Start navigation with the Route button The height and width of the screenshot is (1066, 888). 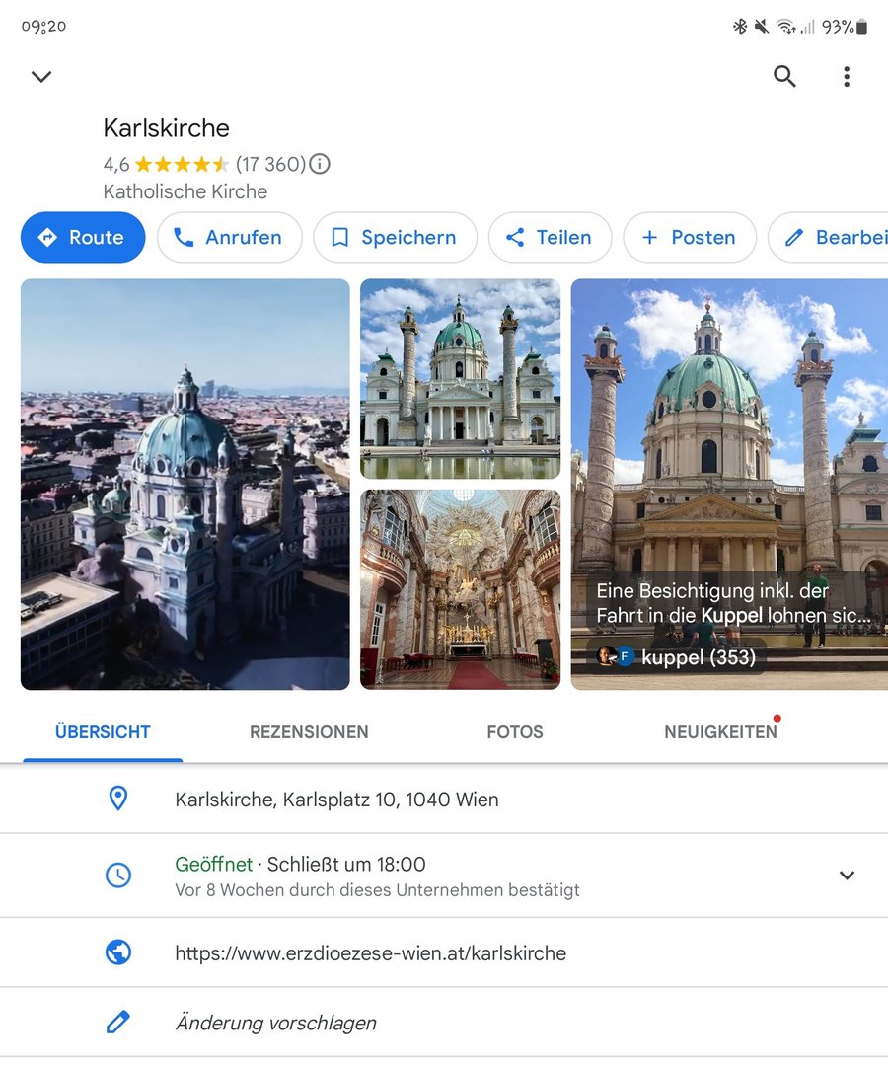tap(83, 238)
